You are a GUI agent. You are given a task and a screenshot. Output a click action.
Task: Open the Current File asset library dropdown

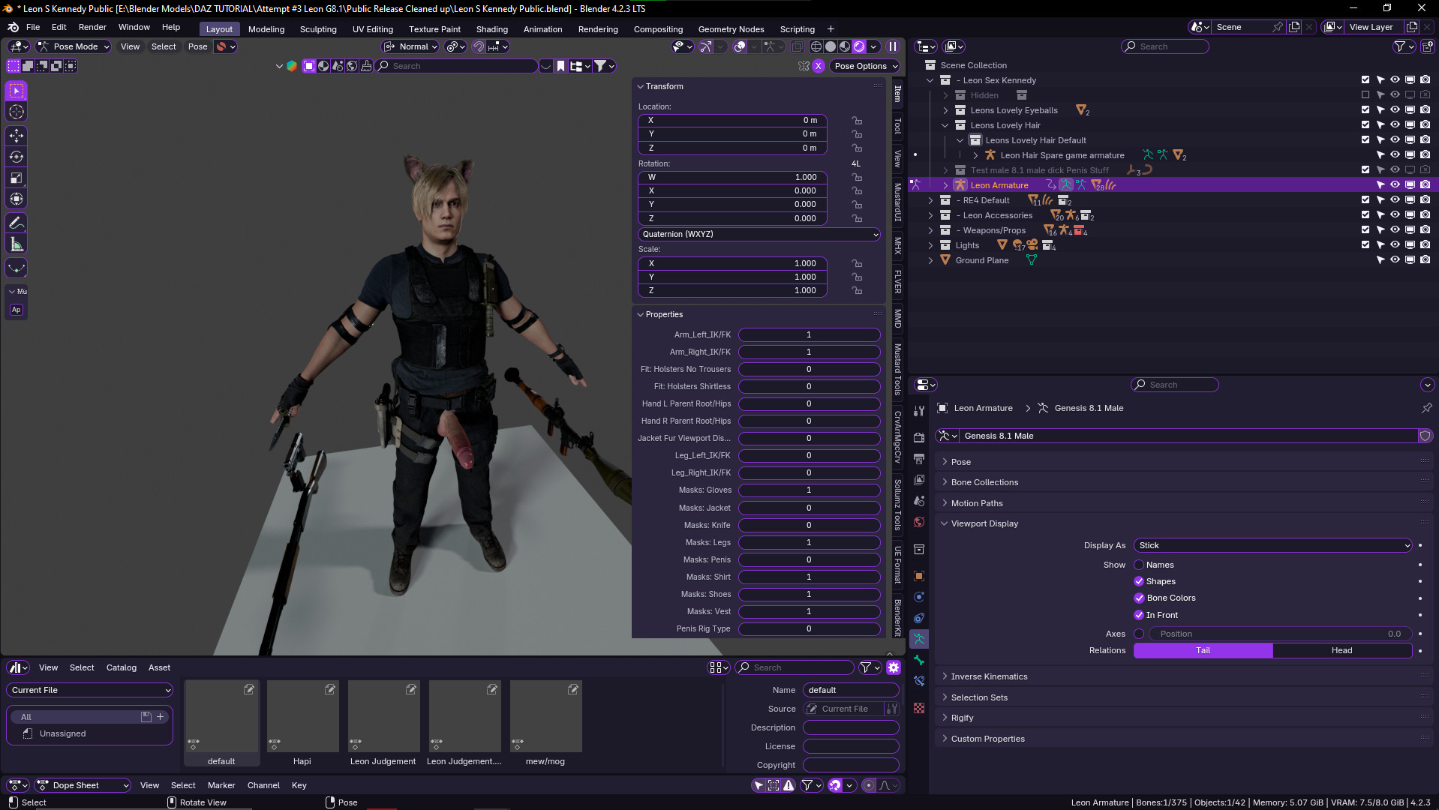[90, 690]
